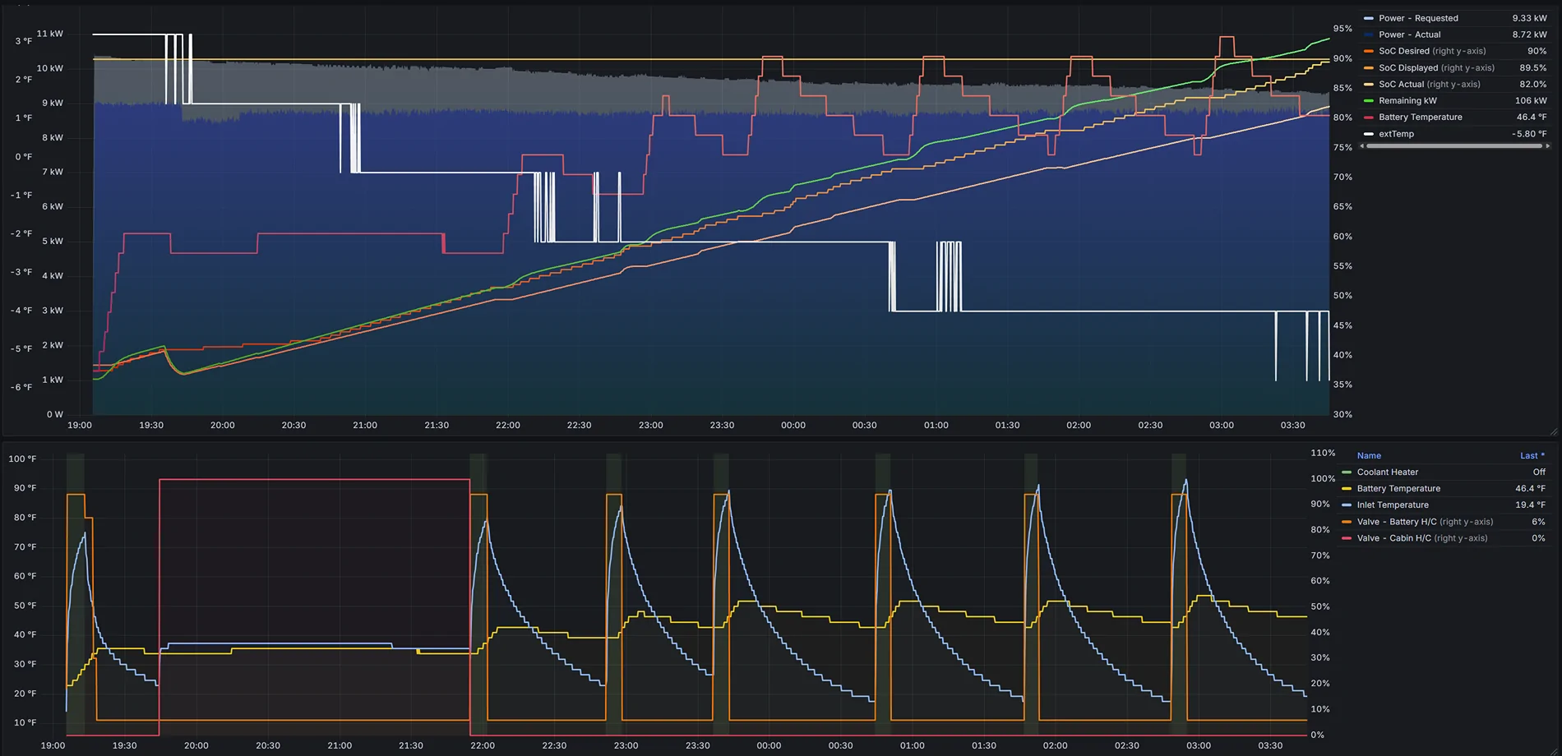Isolate the SoC Actual series label
The width and height of the screenshot is (1562, 756).
1401,85
